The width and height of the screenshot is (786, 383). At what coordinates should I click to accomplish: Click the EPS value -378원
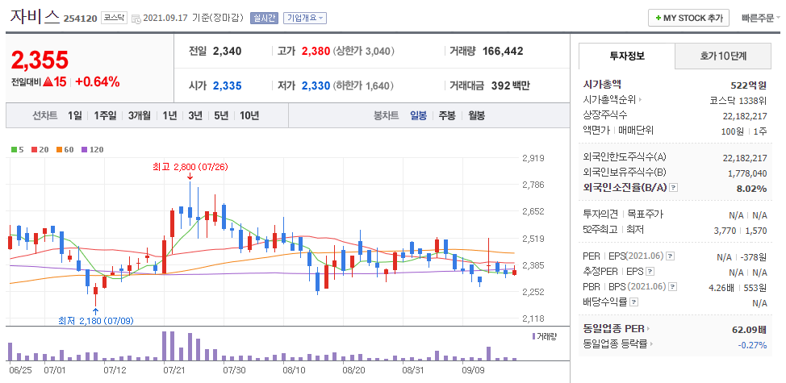(754, 257)
